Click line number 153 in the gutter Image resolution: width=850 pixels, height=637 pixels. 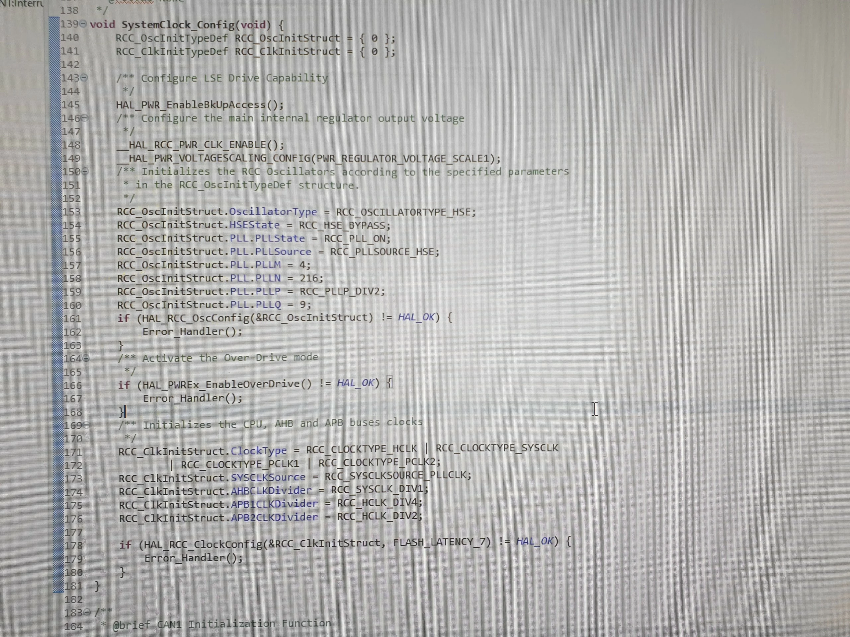(72, 212)
